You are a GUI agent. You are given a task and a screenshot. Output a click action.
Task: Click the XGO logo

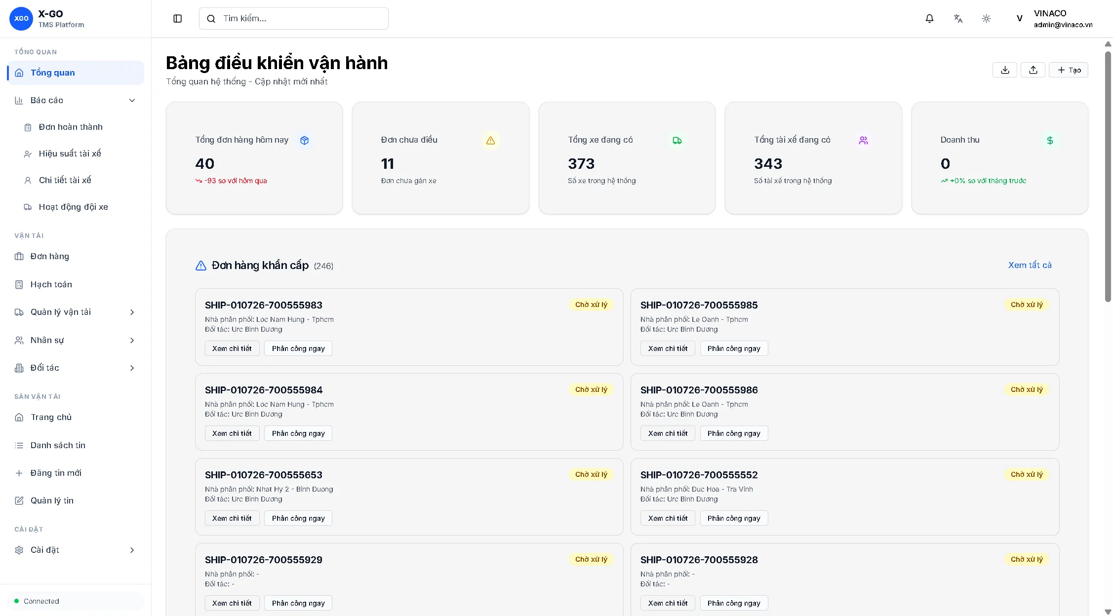click(x=21, y=19)
